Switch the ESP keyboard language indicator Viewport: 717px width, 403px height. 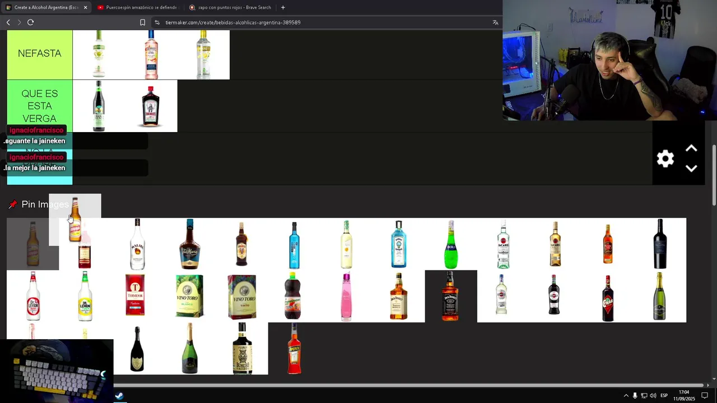pyautogui.click(x=664, y=396)
